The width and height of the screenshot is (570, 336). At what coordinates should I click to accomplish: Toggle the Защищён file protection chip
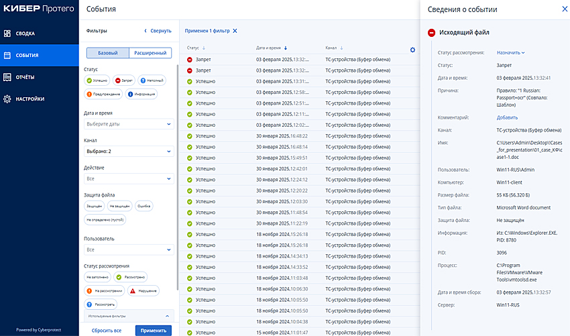coord(94,206)
